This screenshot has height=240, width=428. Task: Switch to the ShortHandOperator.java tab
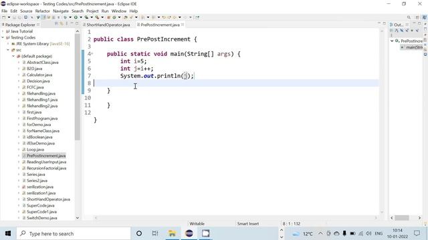pos(108,25)
